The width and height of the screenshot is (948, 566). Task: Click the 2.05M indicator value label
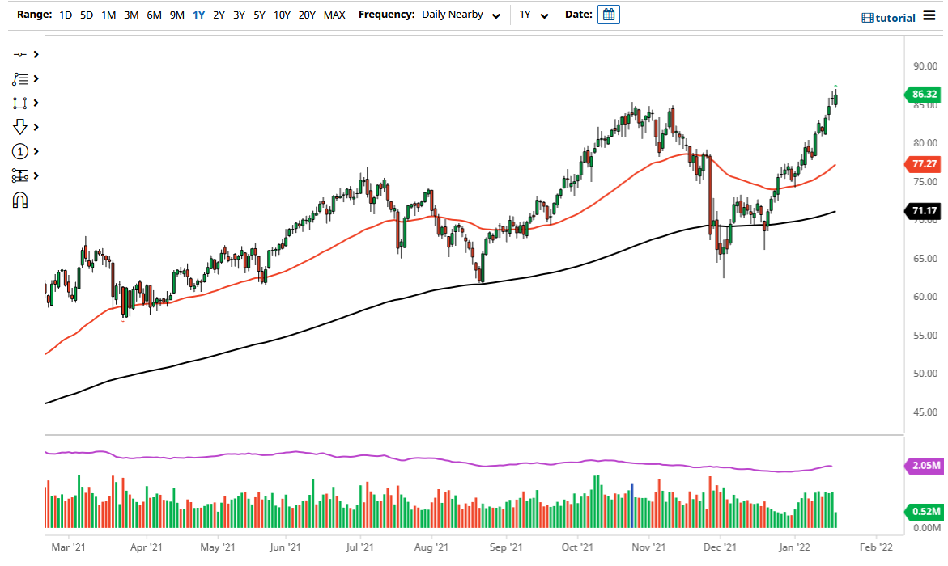pyautogui.click(x=925, y=466)
